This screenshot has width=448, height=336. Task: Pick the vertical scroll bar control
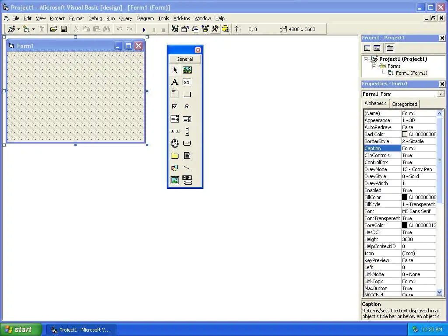pos(187,131)
